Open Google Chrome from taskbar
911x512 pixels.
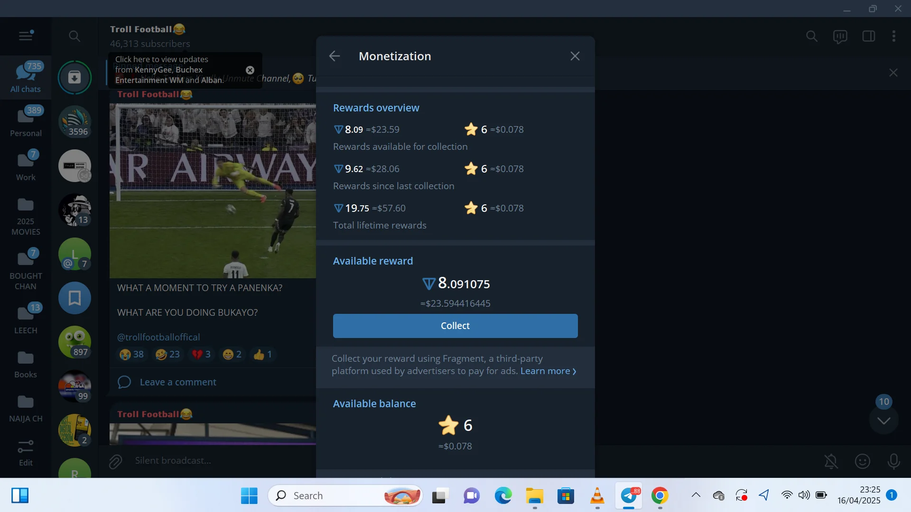coord(660,496)
